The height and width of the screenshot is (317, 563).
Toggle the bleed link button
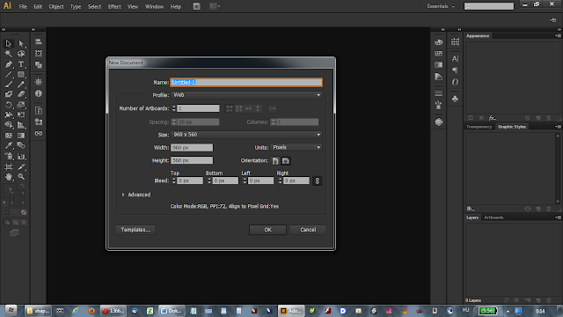coord(317,181)
